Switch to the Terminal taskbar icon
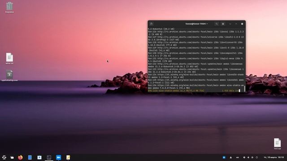The width and height of the screenshot is (287, 161). pyautogui.click(x=49, y=157)
